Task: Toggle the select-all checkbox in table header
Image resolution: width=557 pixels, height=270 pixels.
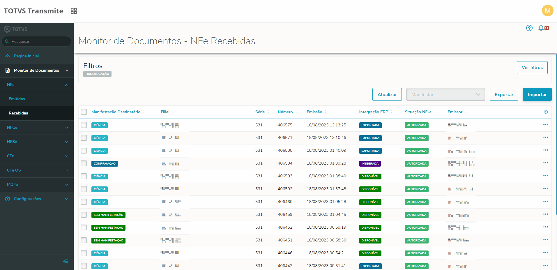Action: pyautogui.click(x=84, y=112)
